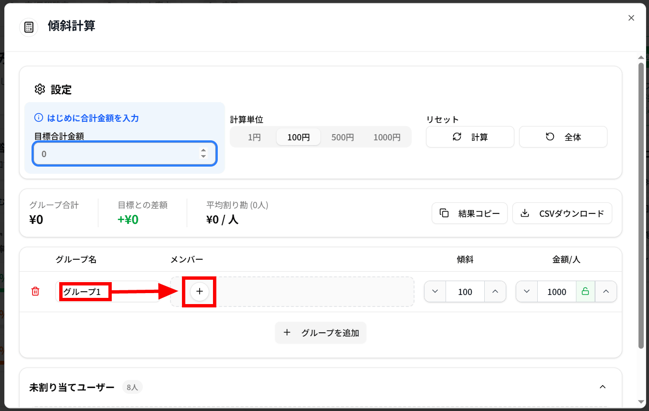The image size is (649, 411).
Task: Click the red trash icon for グループ1
Action: 35,291
